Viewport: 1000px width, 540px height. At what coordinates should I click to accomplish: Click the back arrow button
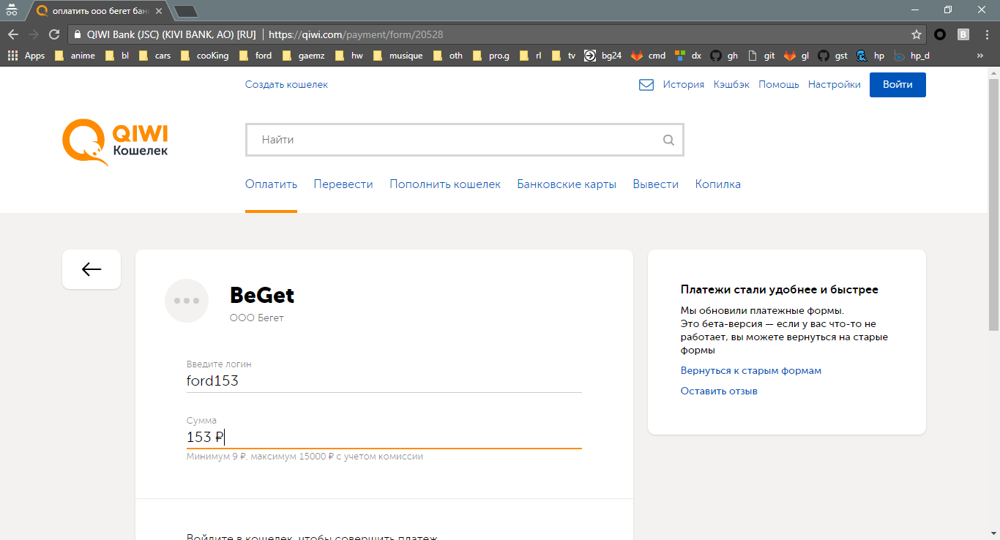click(x=92, y=269)
